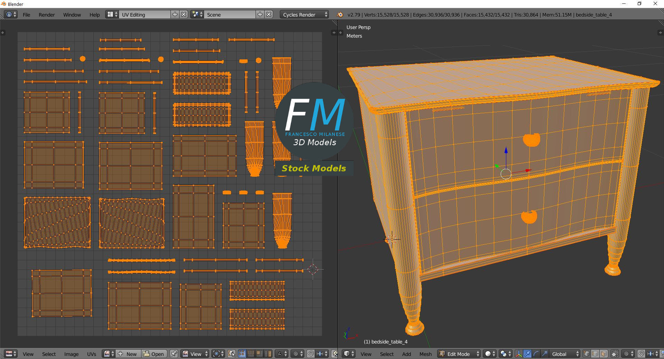The width and height of the screenshot is (664, 359).
Task: Select mesh edge select mode
Action: tap(595, 354)
